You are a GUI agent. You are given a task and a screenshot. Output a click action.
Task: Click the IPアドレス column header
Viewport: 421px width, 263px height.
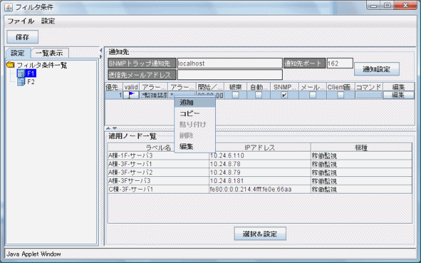(x=260, y=148)
